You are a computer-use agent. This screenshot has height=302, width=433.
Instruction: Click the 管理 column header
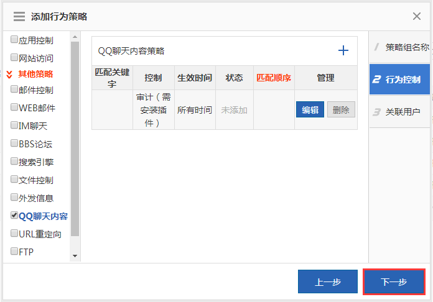pyautogui.click(x=326, y=78)
